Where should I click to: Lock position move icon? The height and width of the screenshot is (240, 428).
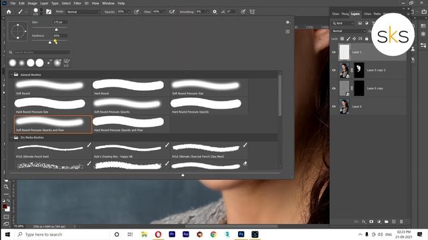click(x=354, y=39)
